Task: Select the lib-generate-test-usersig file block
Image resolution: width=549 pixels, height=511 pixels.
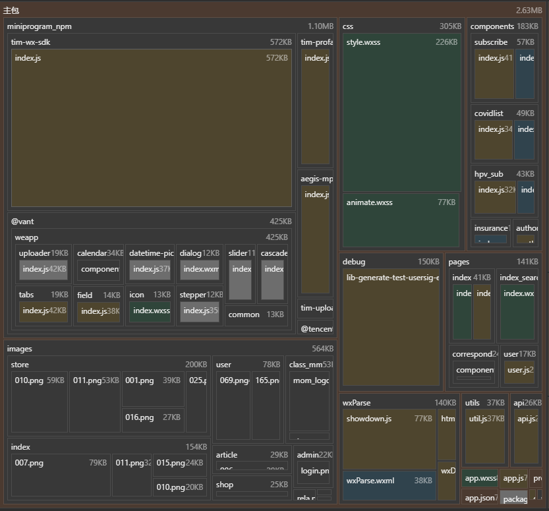Action: point(391,328)
